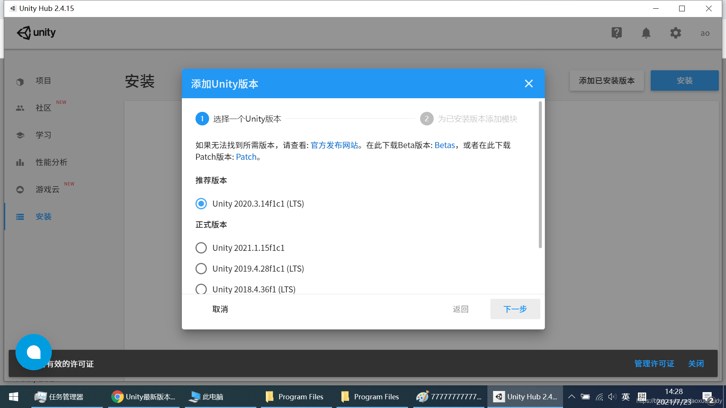Switch to first Program Files taskbar window
This screenshot has width=726, height=408.
point(296,397)
